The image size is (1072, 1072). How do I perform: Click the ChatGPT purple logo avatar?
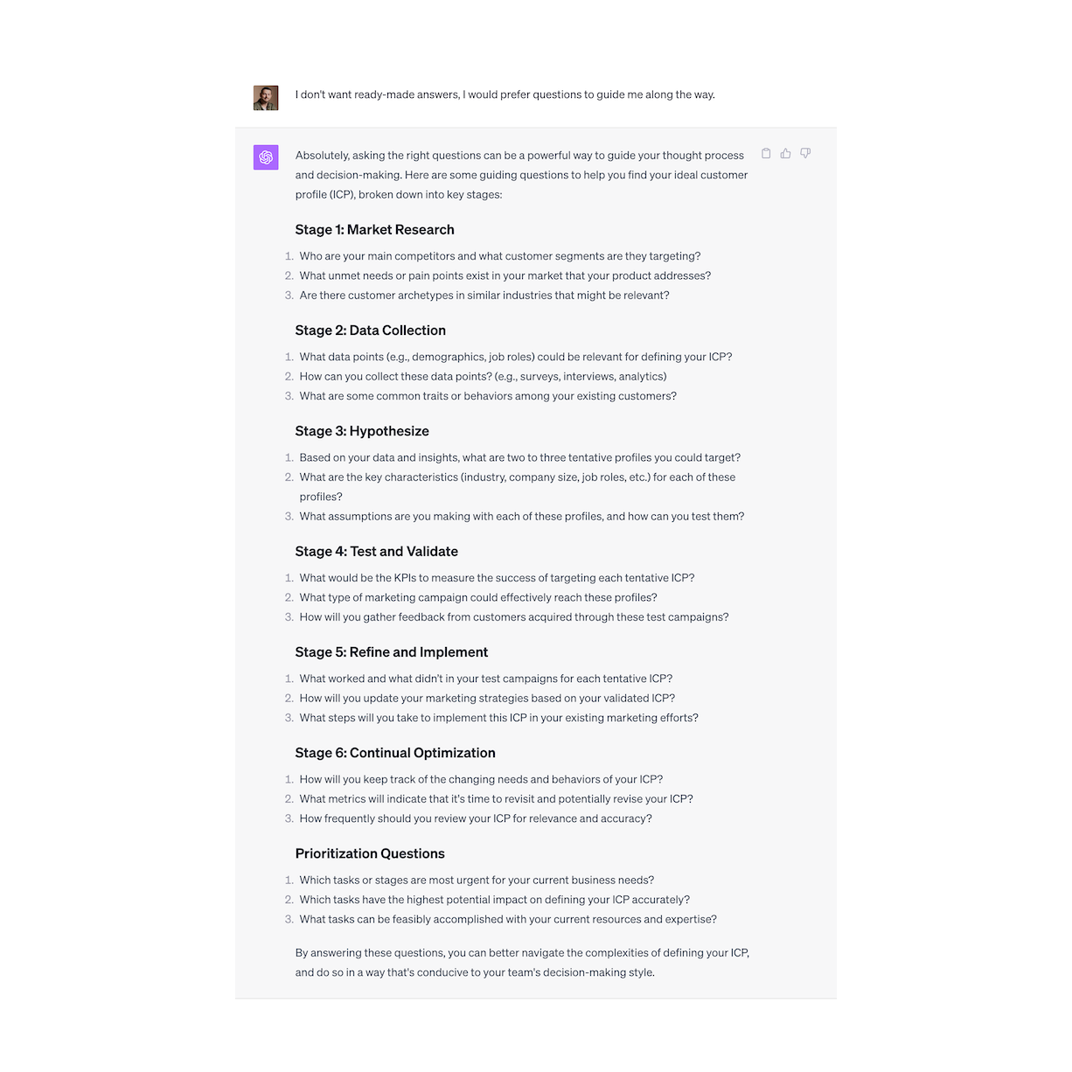tap(266, 157)
